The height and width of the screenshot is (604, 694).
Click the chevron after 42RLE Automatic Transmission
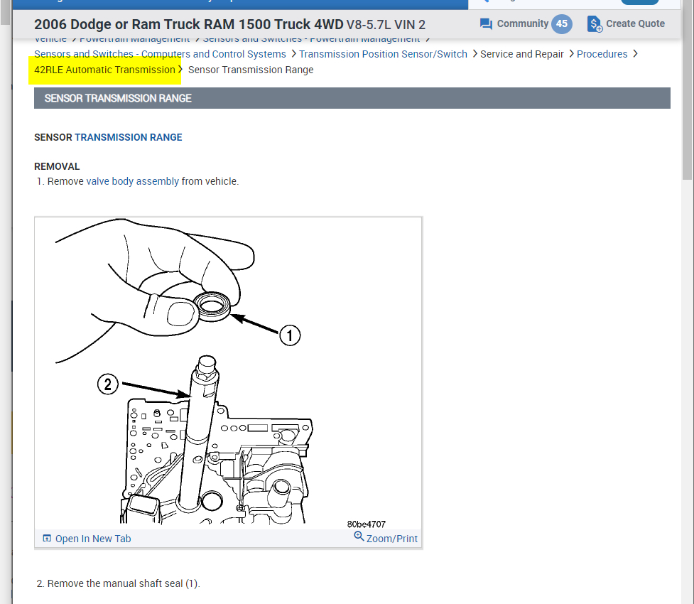click(180, 70)
